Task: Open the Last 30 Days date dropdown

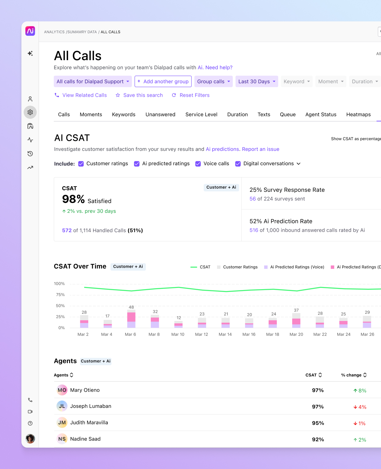Action: click(256, 81)
